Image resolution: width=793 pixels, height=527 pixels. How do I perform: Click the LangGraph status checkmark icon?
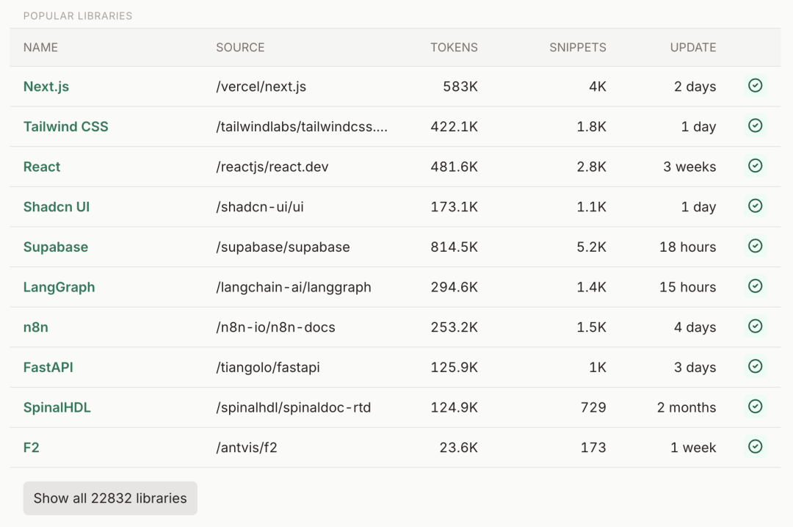tap(755, 286)
